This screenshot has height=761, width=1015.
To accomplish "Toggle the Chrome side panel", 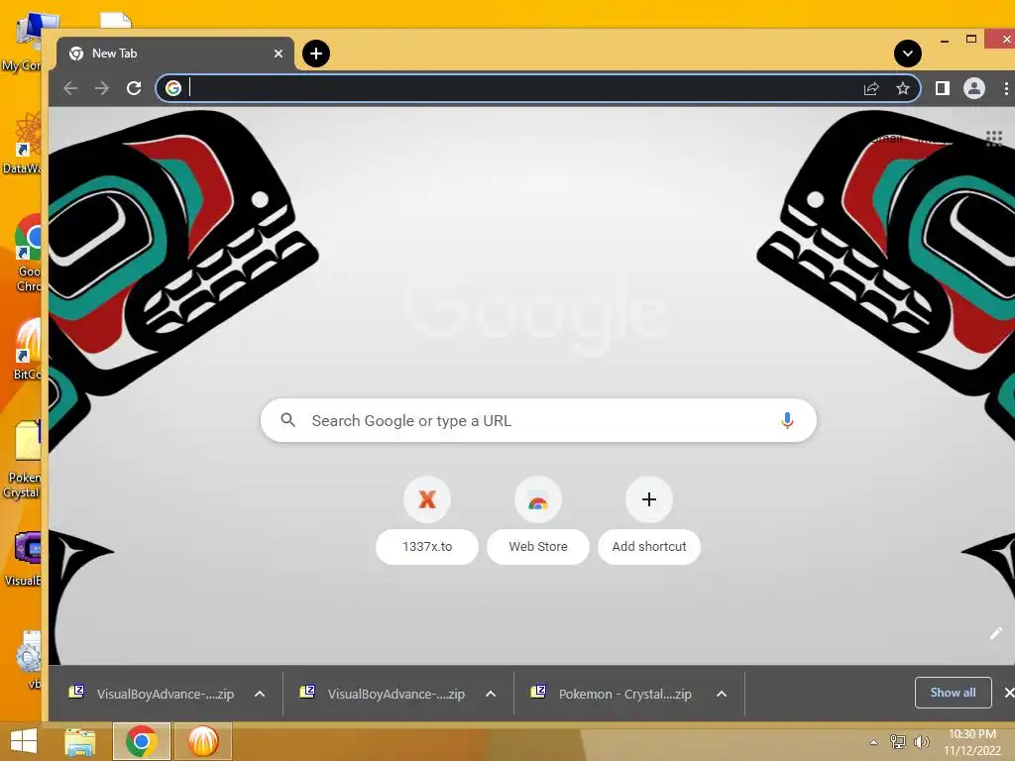I will point(943,88).
